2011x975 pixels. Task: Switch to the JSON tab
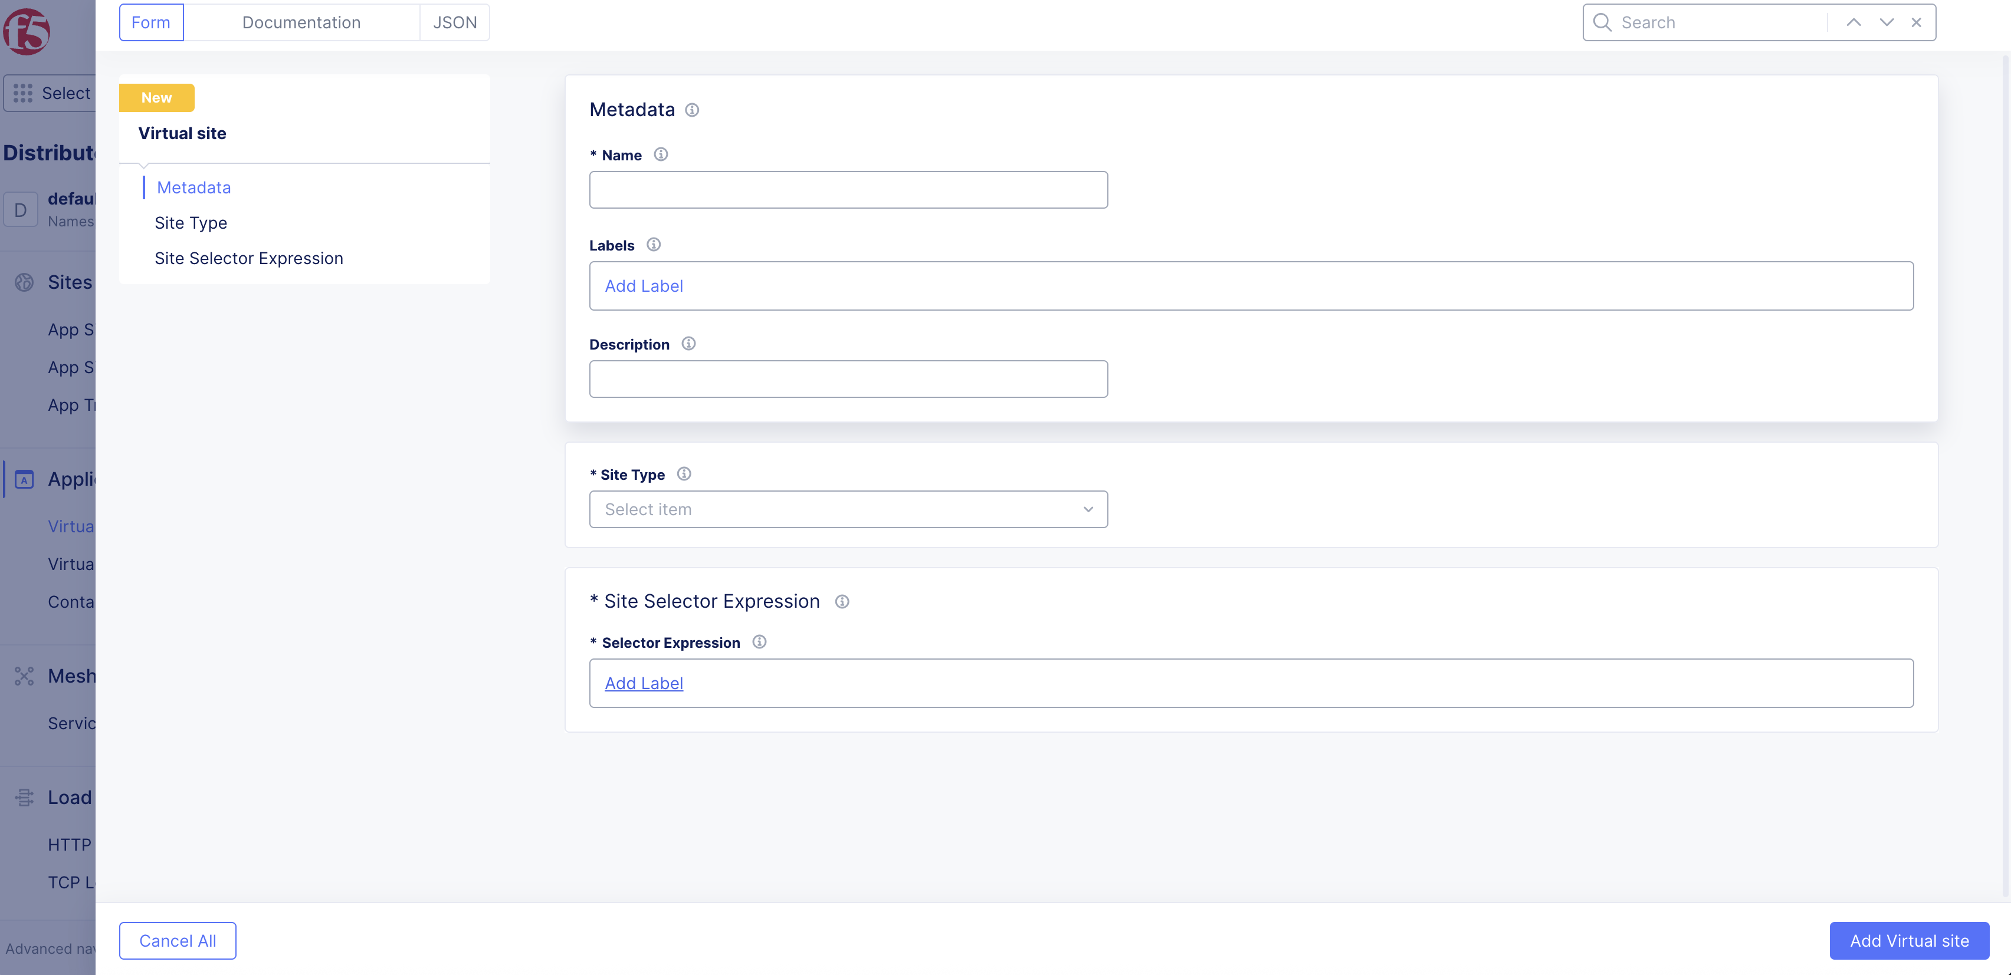pos(454,22)
